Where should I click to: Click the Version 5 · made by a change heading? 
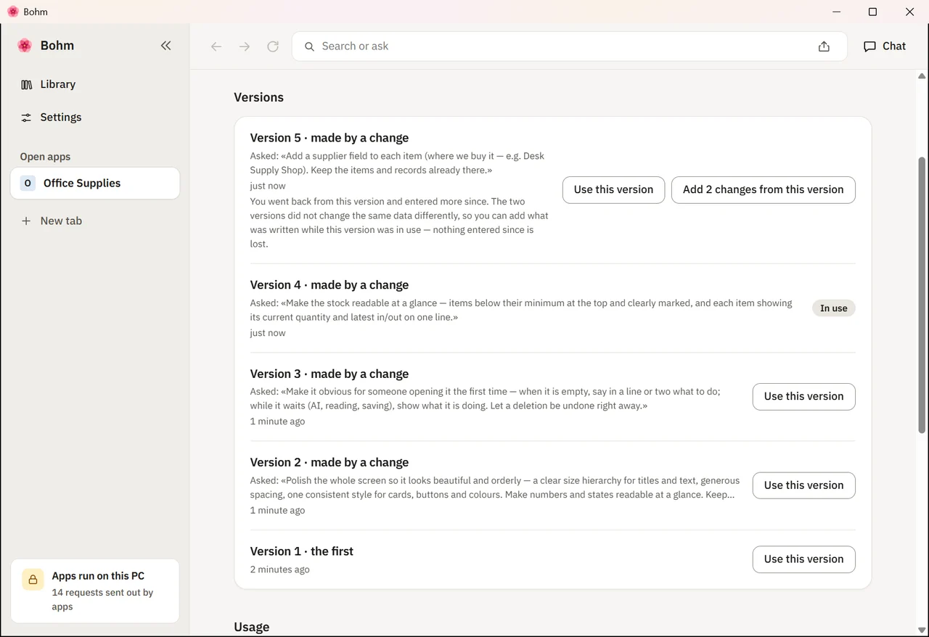[330, 138]
